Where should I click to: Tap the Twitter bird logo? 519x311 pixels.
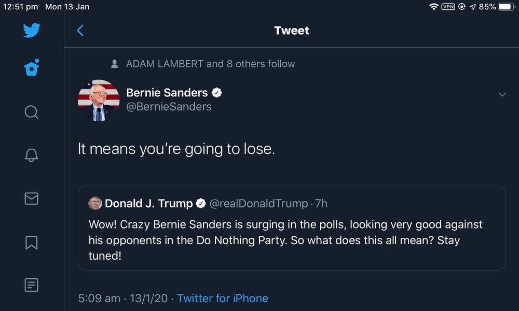(x=32, y=30)
